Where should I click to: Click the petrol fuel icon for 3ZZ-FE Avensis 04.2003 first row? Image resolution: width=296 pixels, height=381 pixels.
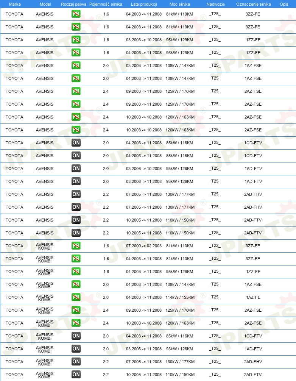point(76,14)
